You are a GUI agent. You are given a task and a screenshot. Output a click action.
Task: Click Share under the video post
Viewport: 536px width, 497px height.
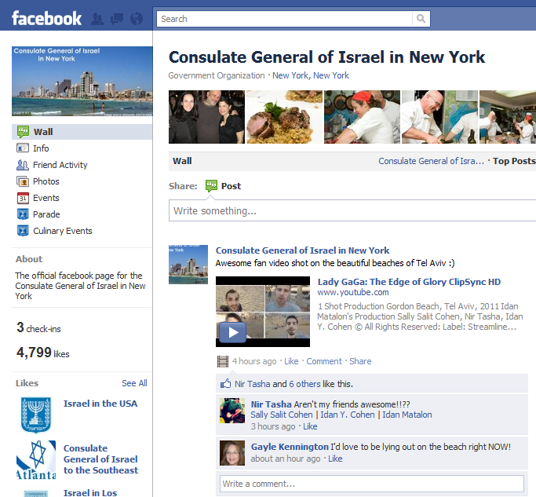[360, 361]
